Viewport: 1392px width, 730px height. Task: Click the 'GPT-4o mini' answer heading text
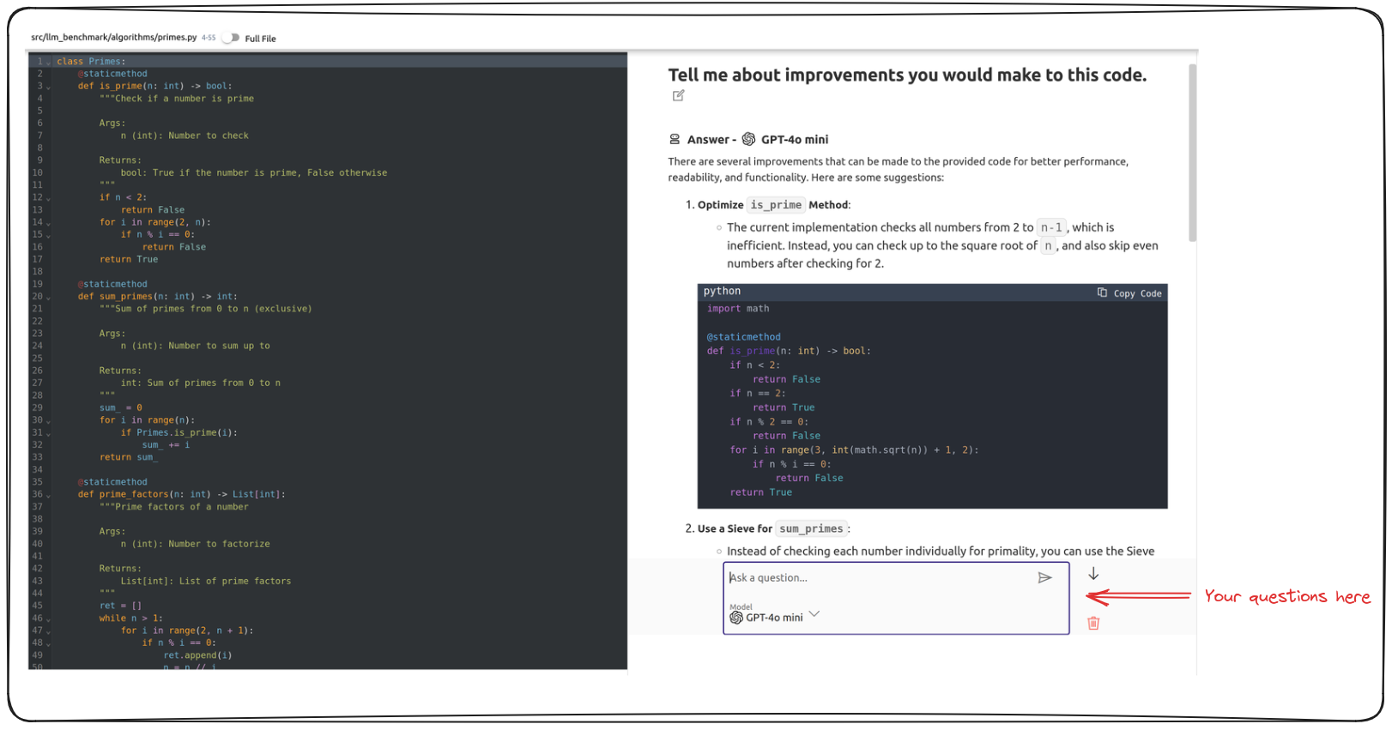pos(795,140)
